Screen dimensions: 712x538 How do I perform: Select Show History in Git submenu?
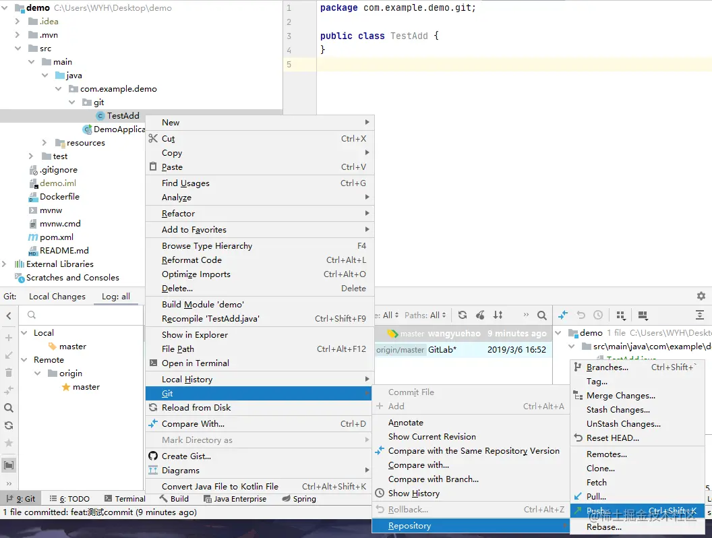click(x=471, y=493)
